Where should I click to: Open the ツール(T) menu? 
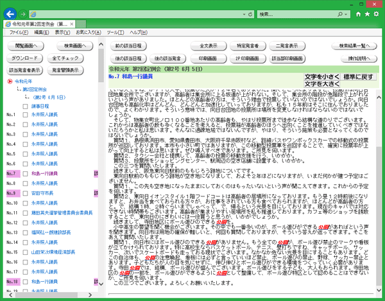point(116,32)
